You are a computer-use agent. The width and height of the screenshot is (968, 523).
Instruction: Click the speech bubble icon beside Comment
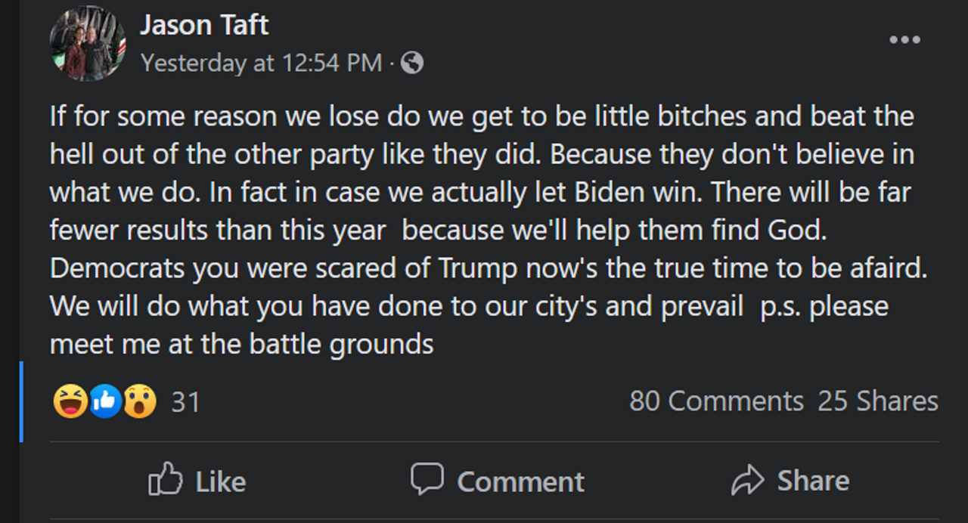(x=427, y=479)
